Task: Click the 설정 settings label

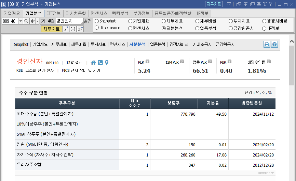Action: click(88, 21)
